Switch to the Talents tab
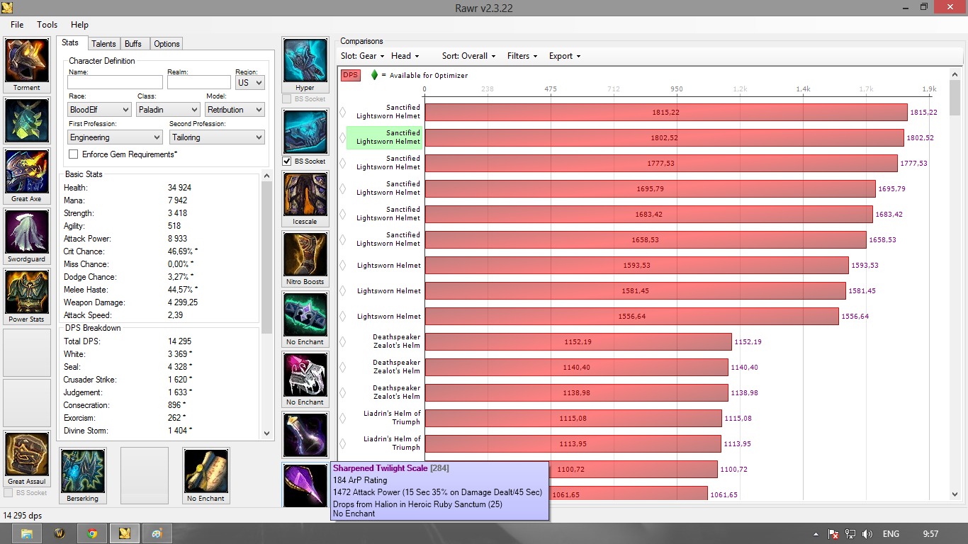Image resolution: width=968 pixels, height=544 pixels. click(103, 44)
